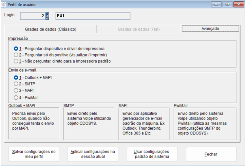Click 'Usar configurações padrão de sistema' button
The image size is (245, 167).
click(152, 154)
